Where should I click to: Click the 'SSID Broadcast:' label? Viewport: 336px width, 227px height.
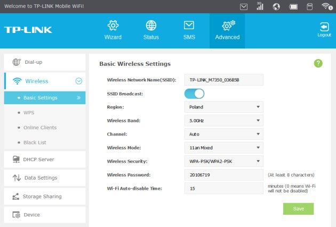pos(125,94)
